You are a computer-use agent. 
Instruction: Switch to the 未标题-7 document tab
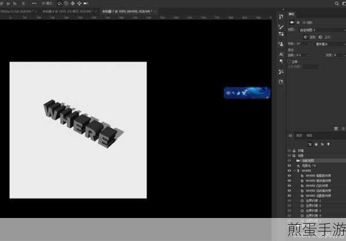pyautogui.click(x=127, y=12)
